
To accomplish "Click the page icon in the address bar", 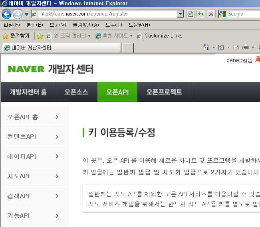I will (x=35, y=14).
